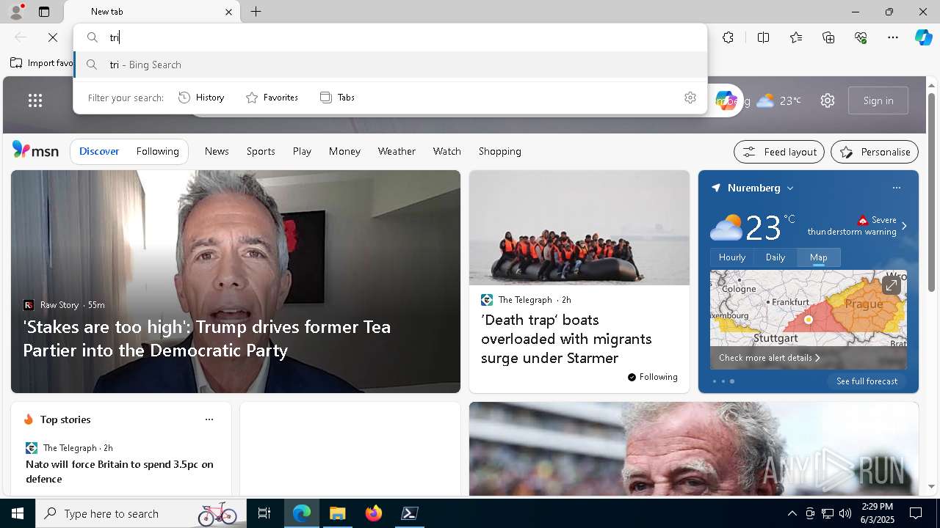Open Top stories more options ellipsis

(x=209, y=419)
